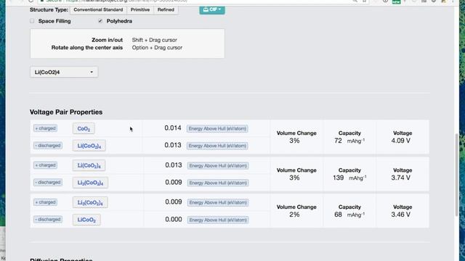Uncheck the Polyhedra checkbox
The image size is (465, 261).
point(100,21)
